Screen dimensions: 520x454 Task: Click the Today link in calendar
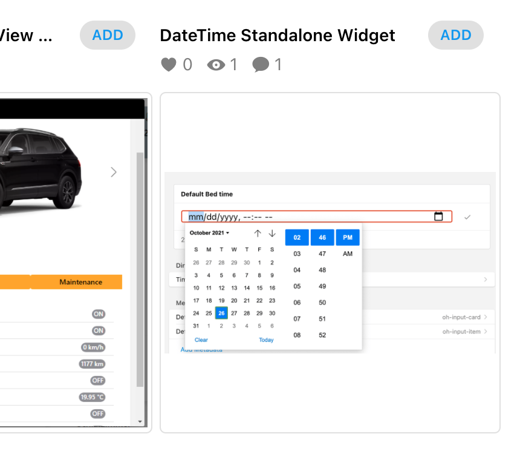click(x=266, y=340)
